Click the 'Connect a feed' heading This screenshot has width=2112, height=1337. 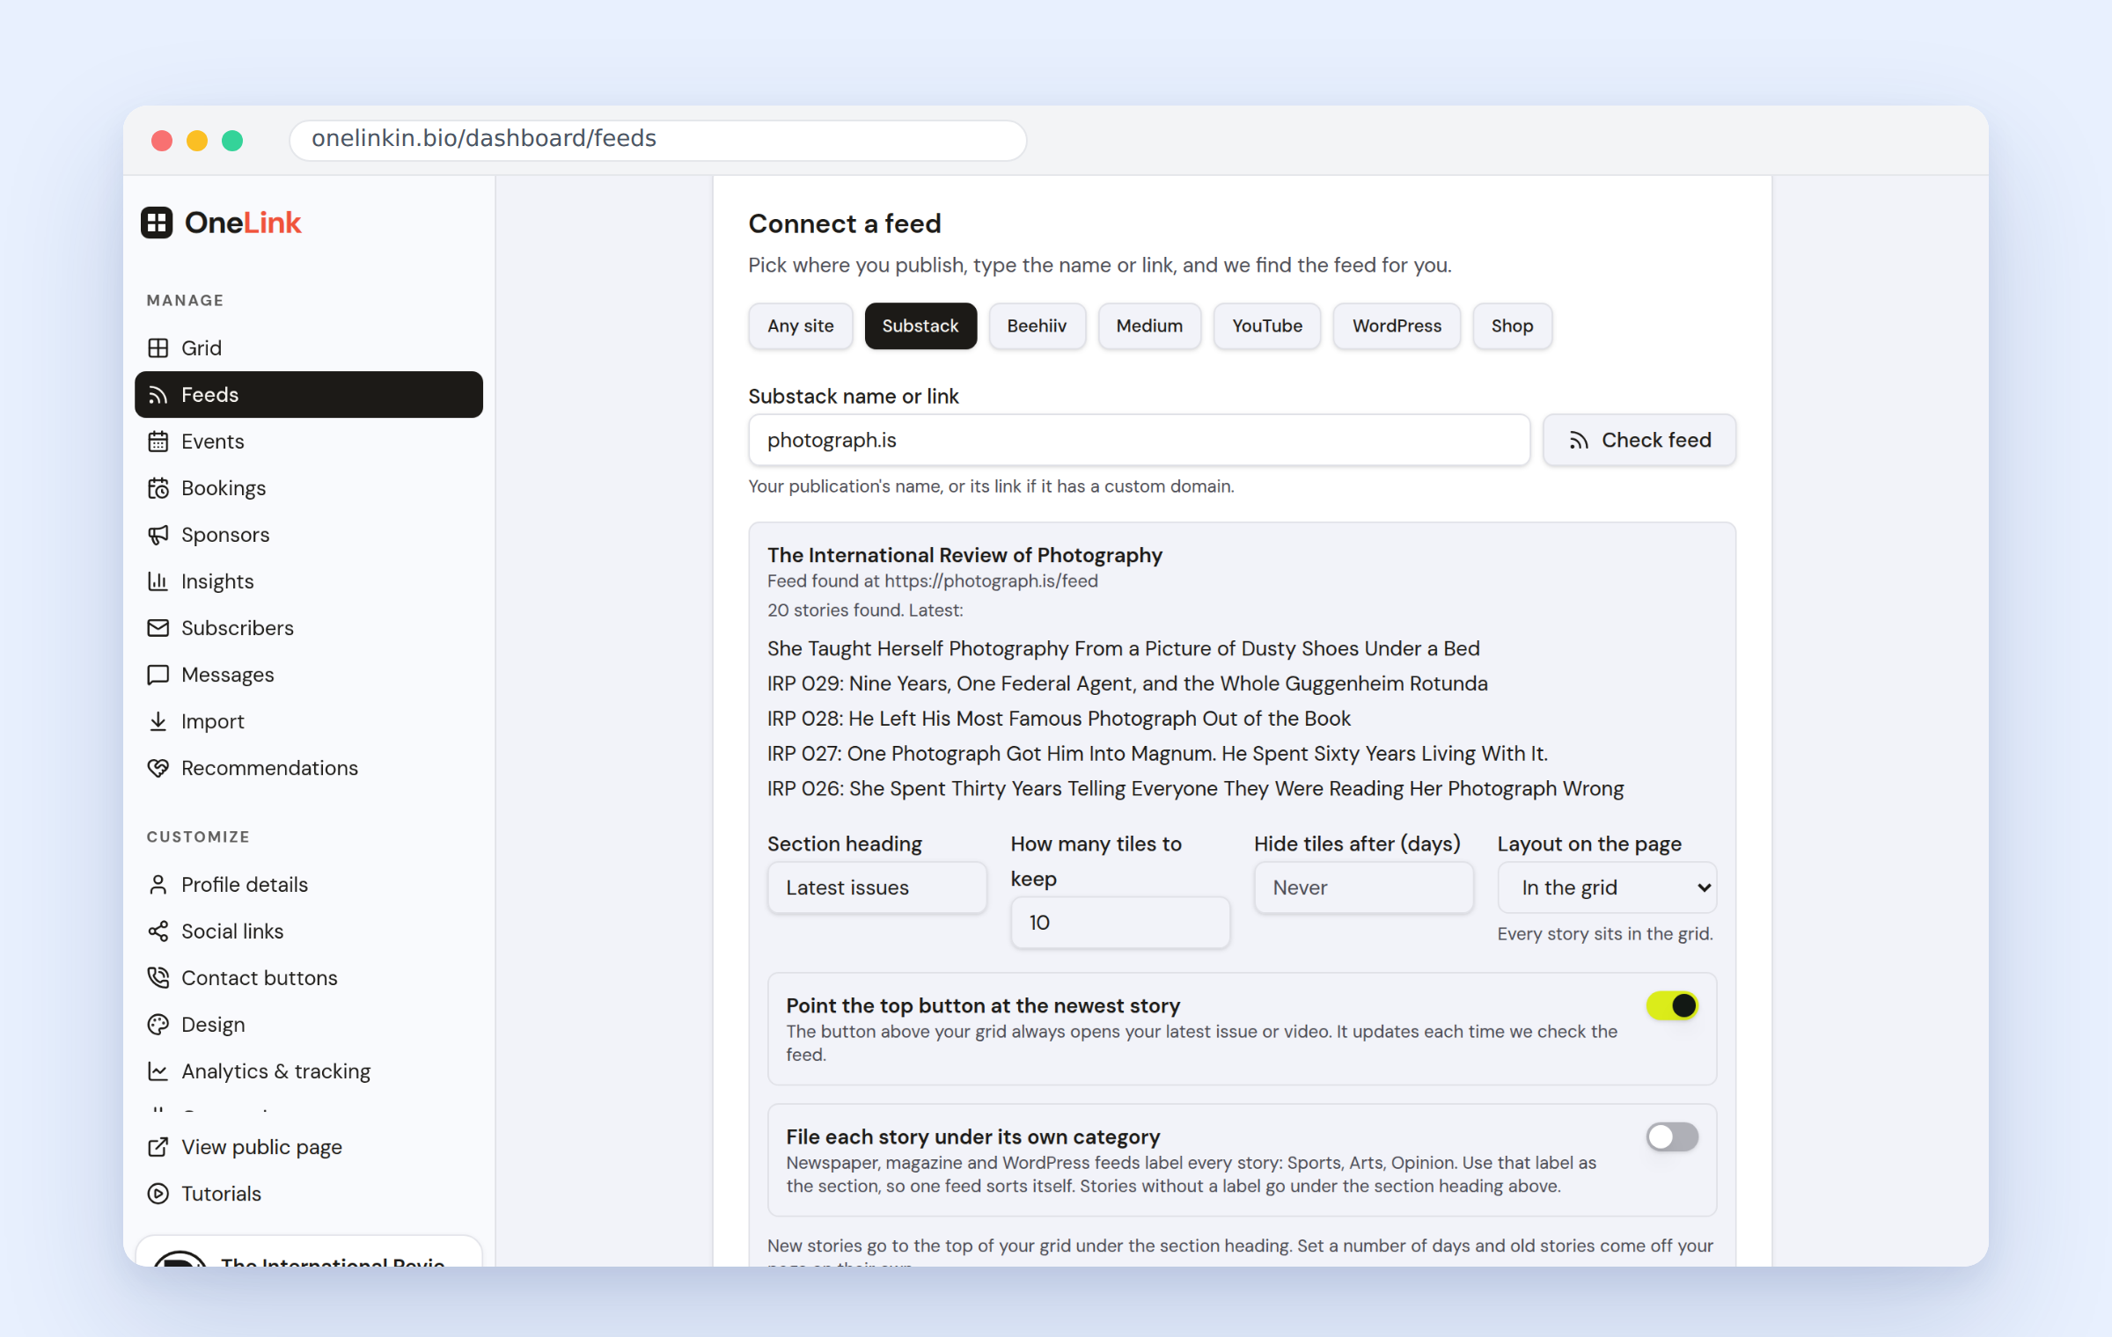coord(845,223)
